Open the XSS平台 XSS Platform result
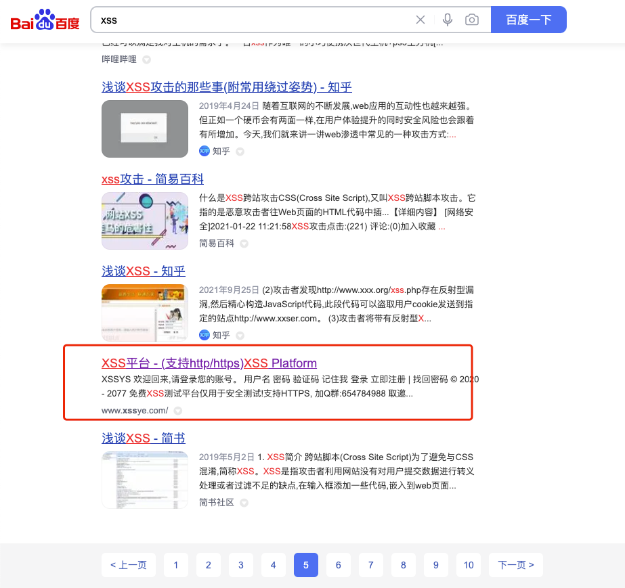625x588 pixels. [208, 363]
